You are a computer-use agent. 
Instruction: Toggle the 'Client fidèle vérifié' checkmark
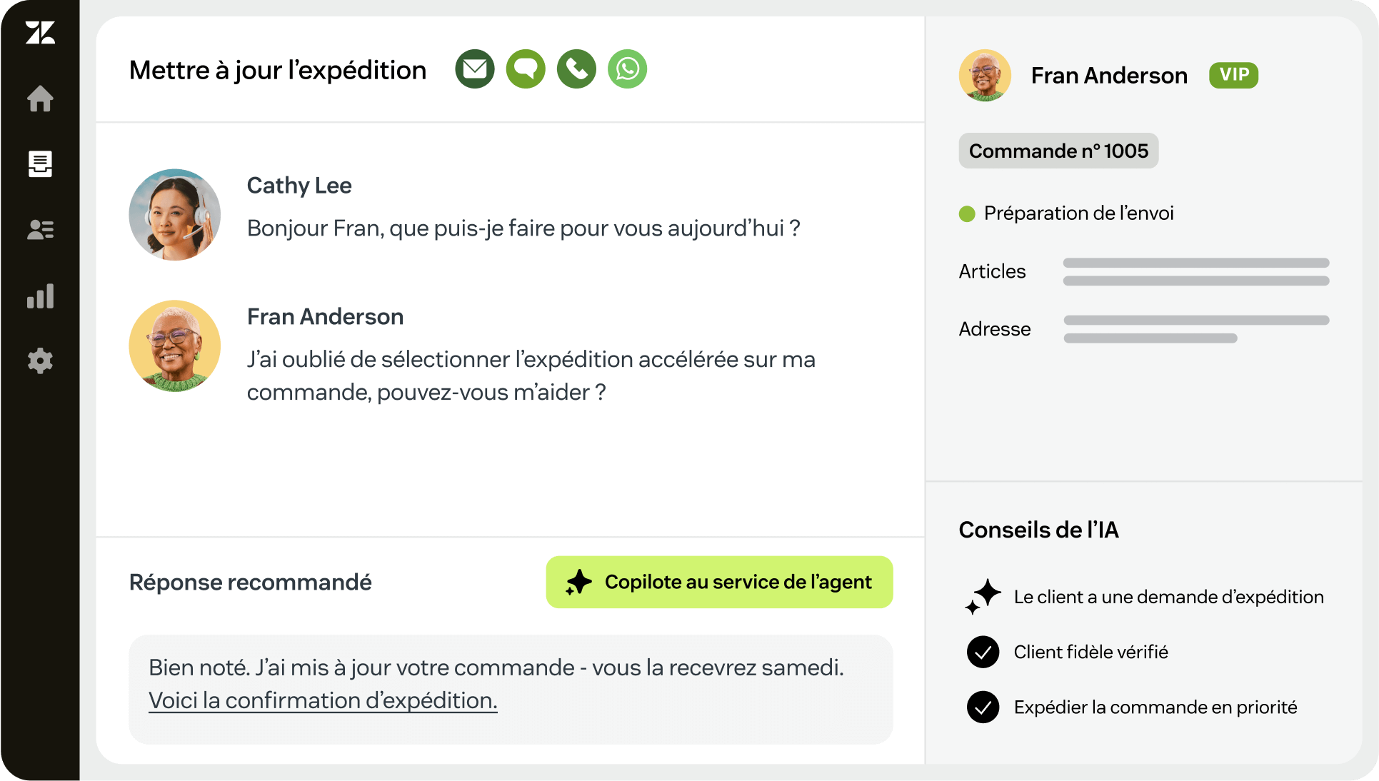[x=983, y=652]
